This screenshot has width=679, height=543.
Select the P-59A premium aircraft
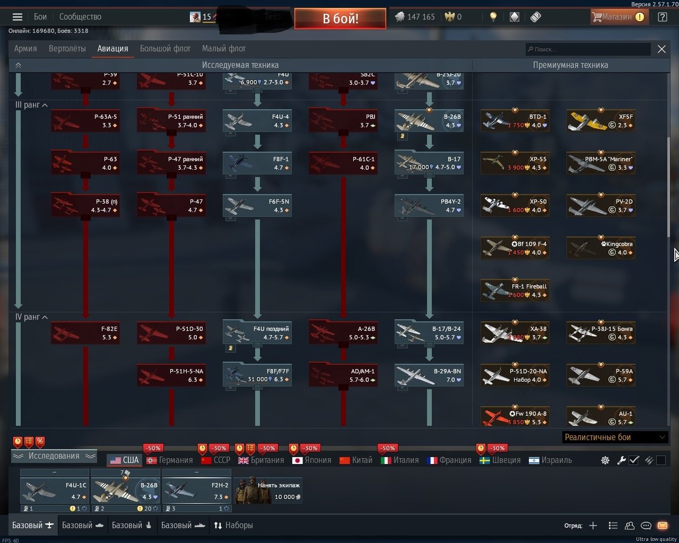click(601, 375)
